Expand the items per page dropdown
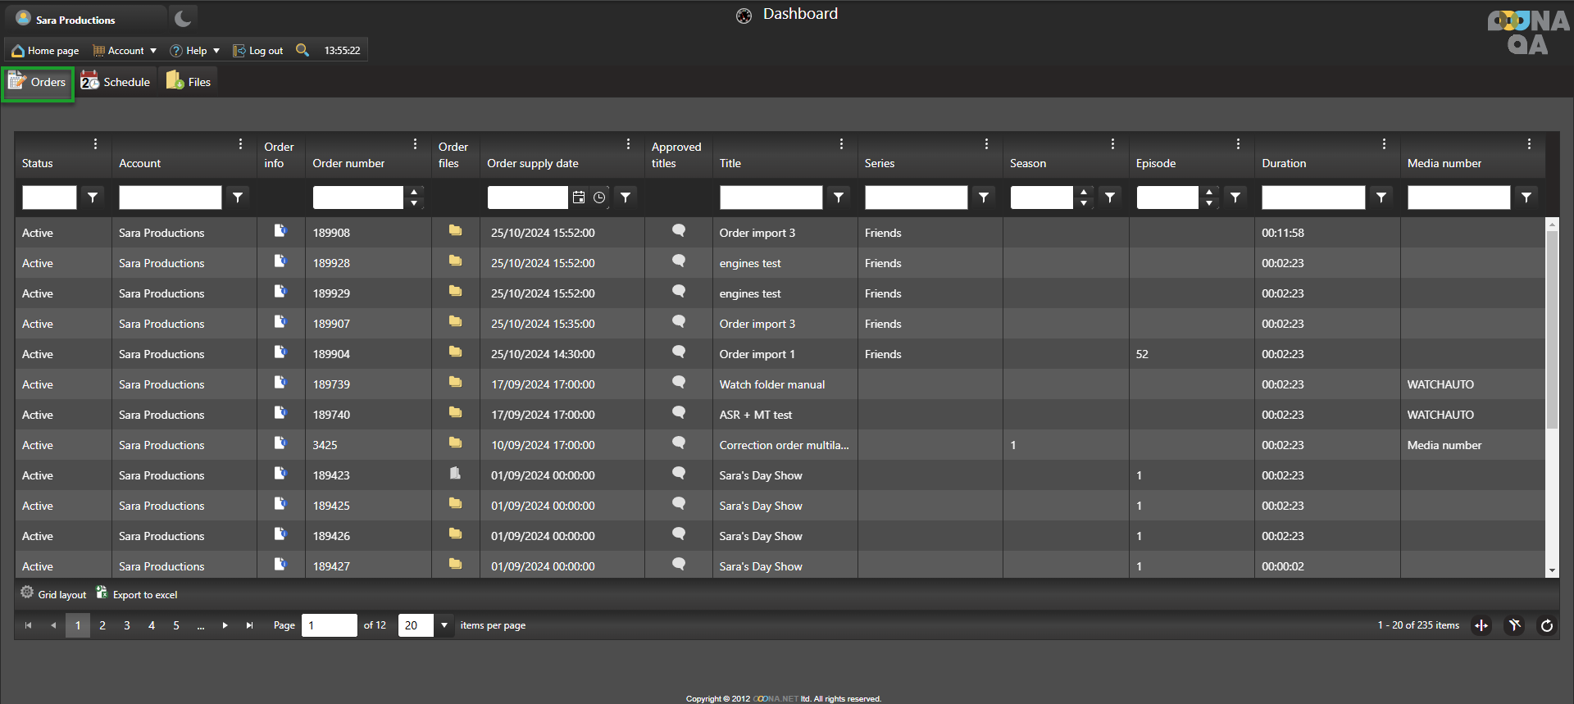The height and width of the screenshot is (704, 1574). (444, 625)
